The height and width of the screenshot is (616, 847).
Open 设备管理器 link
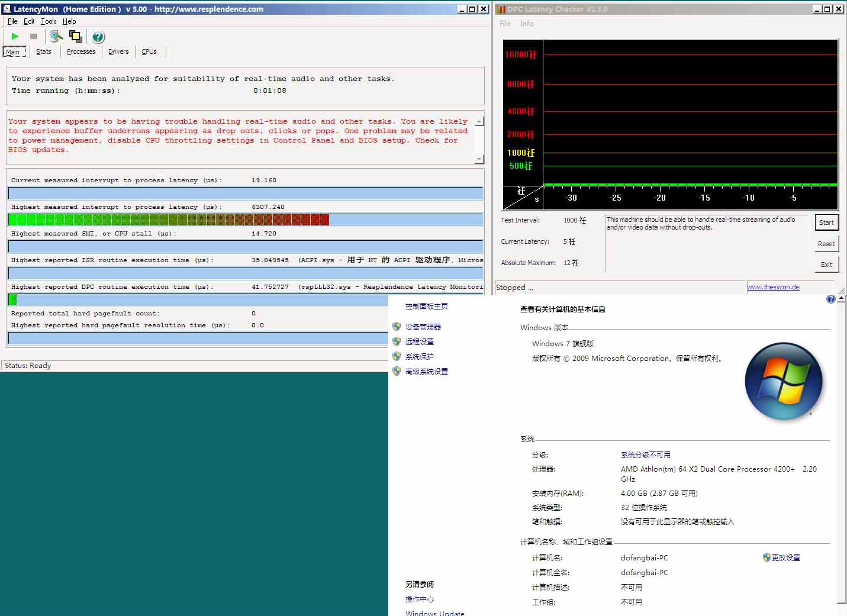[423, 327]
